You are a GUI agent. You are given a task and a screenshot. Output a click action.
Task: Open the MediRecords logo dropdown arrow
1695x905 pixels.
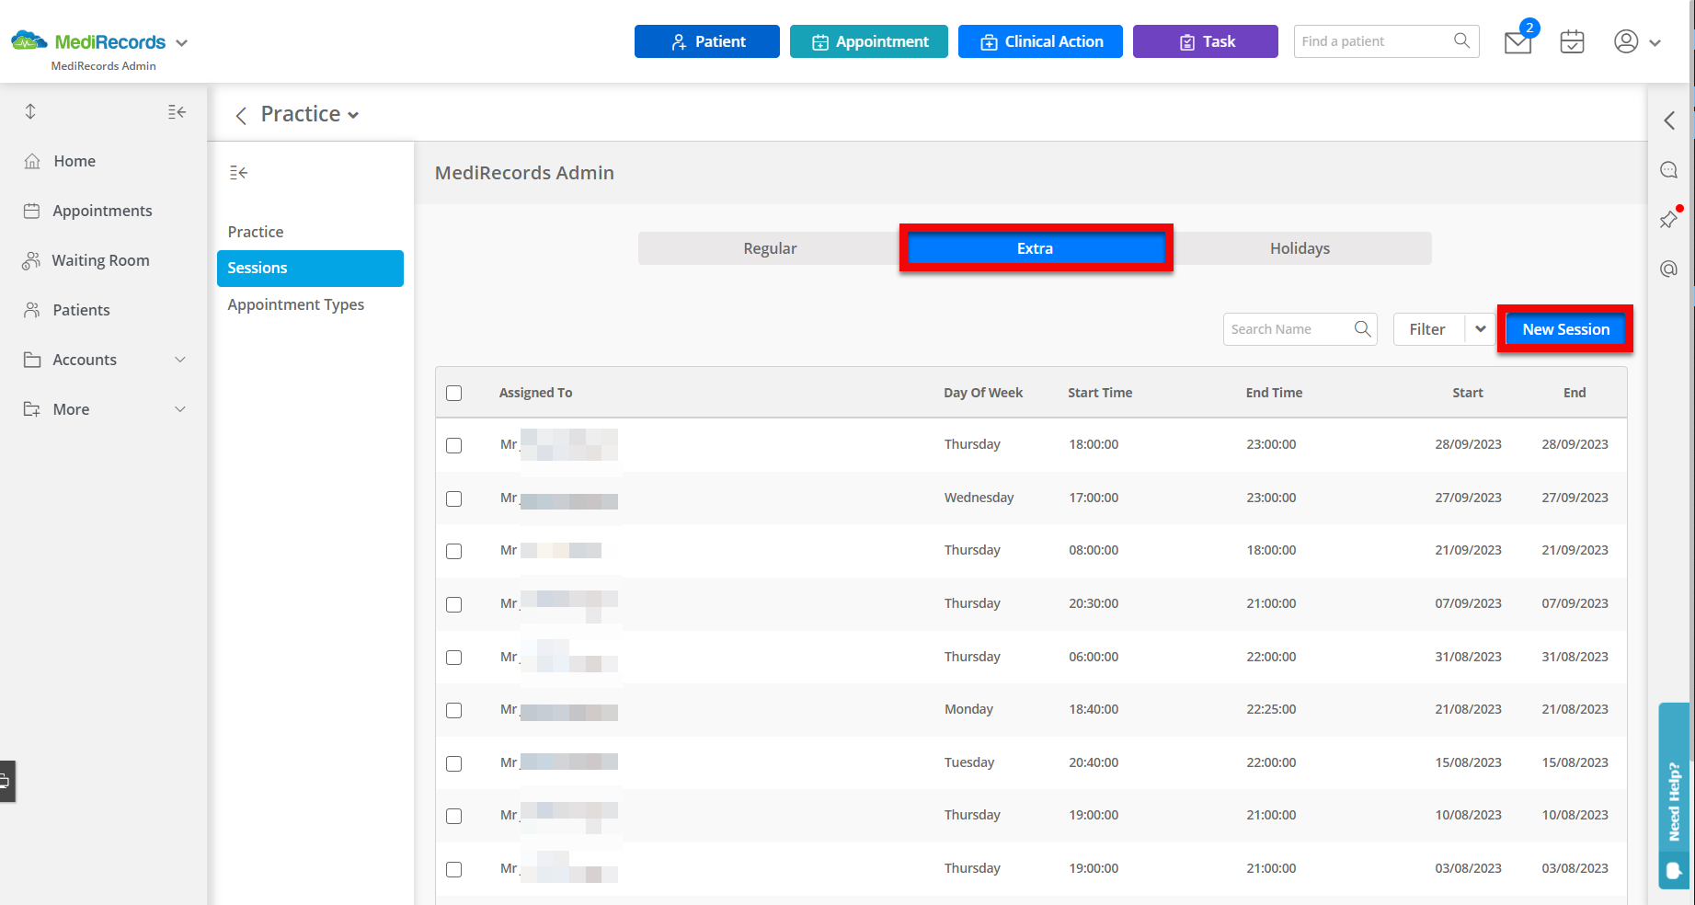pyautogui.click(x=181, y=43)
